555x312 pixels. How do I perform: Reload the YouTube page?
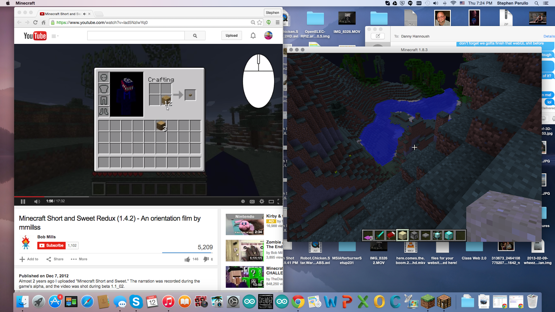pyautogui.click(x=35, y=23)
